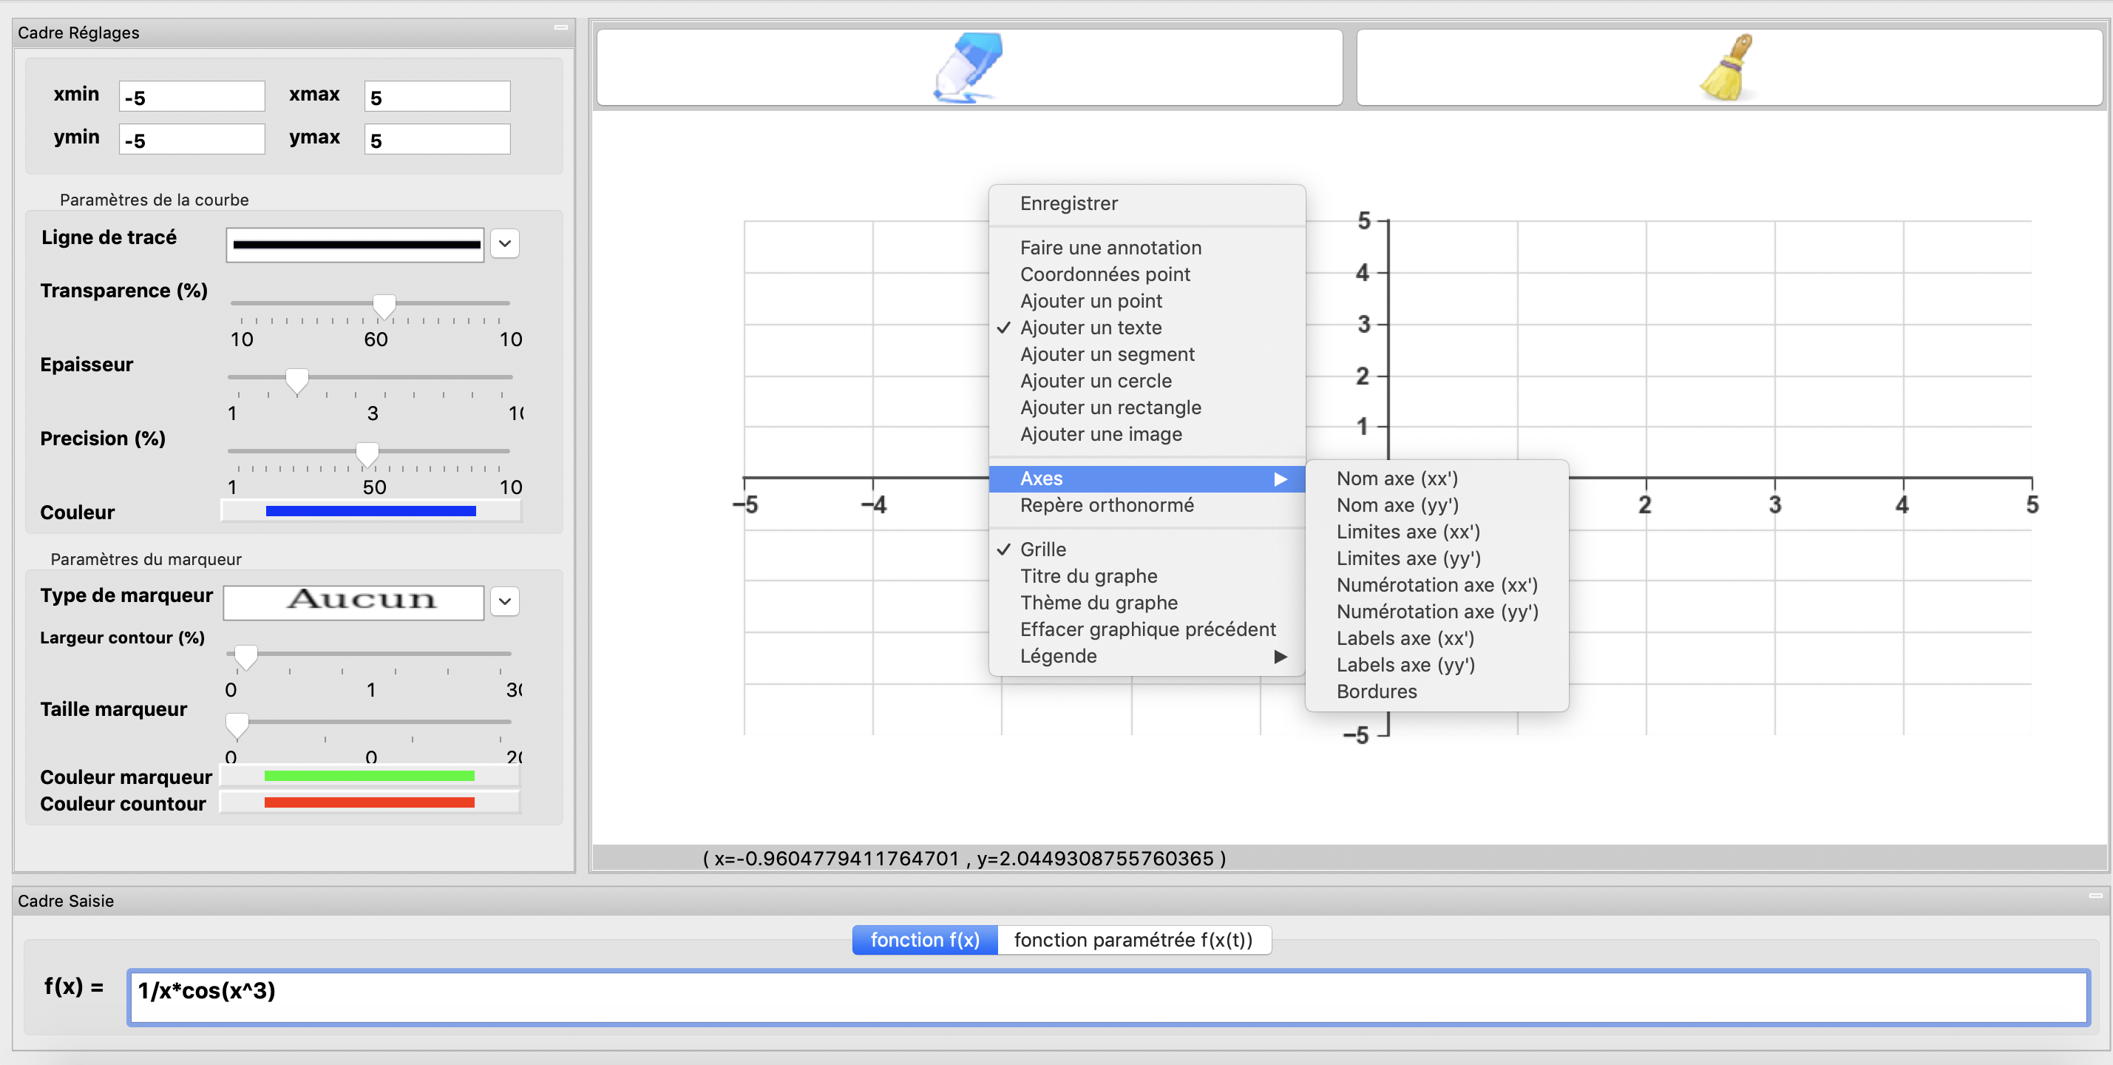
Task: Choose Enregistrer in the context menu
Action: point(1147,203)
